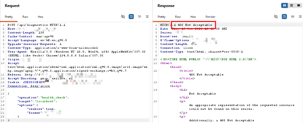The height and width of the screenshot is (123, 303).
Task: Click the 'Response' panel title
Action: pos(166,6)
